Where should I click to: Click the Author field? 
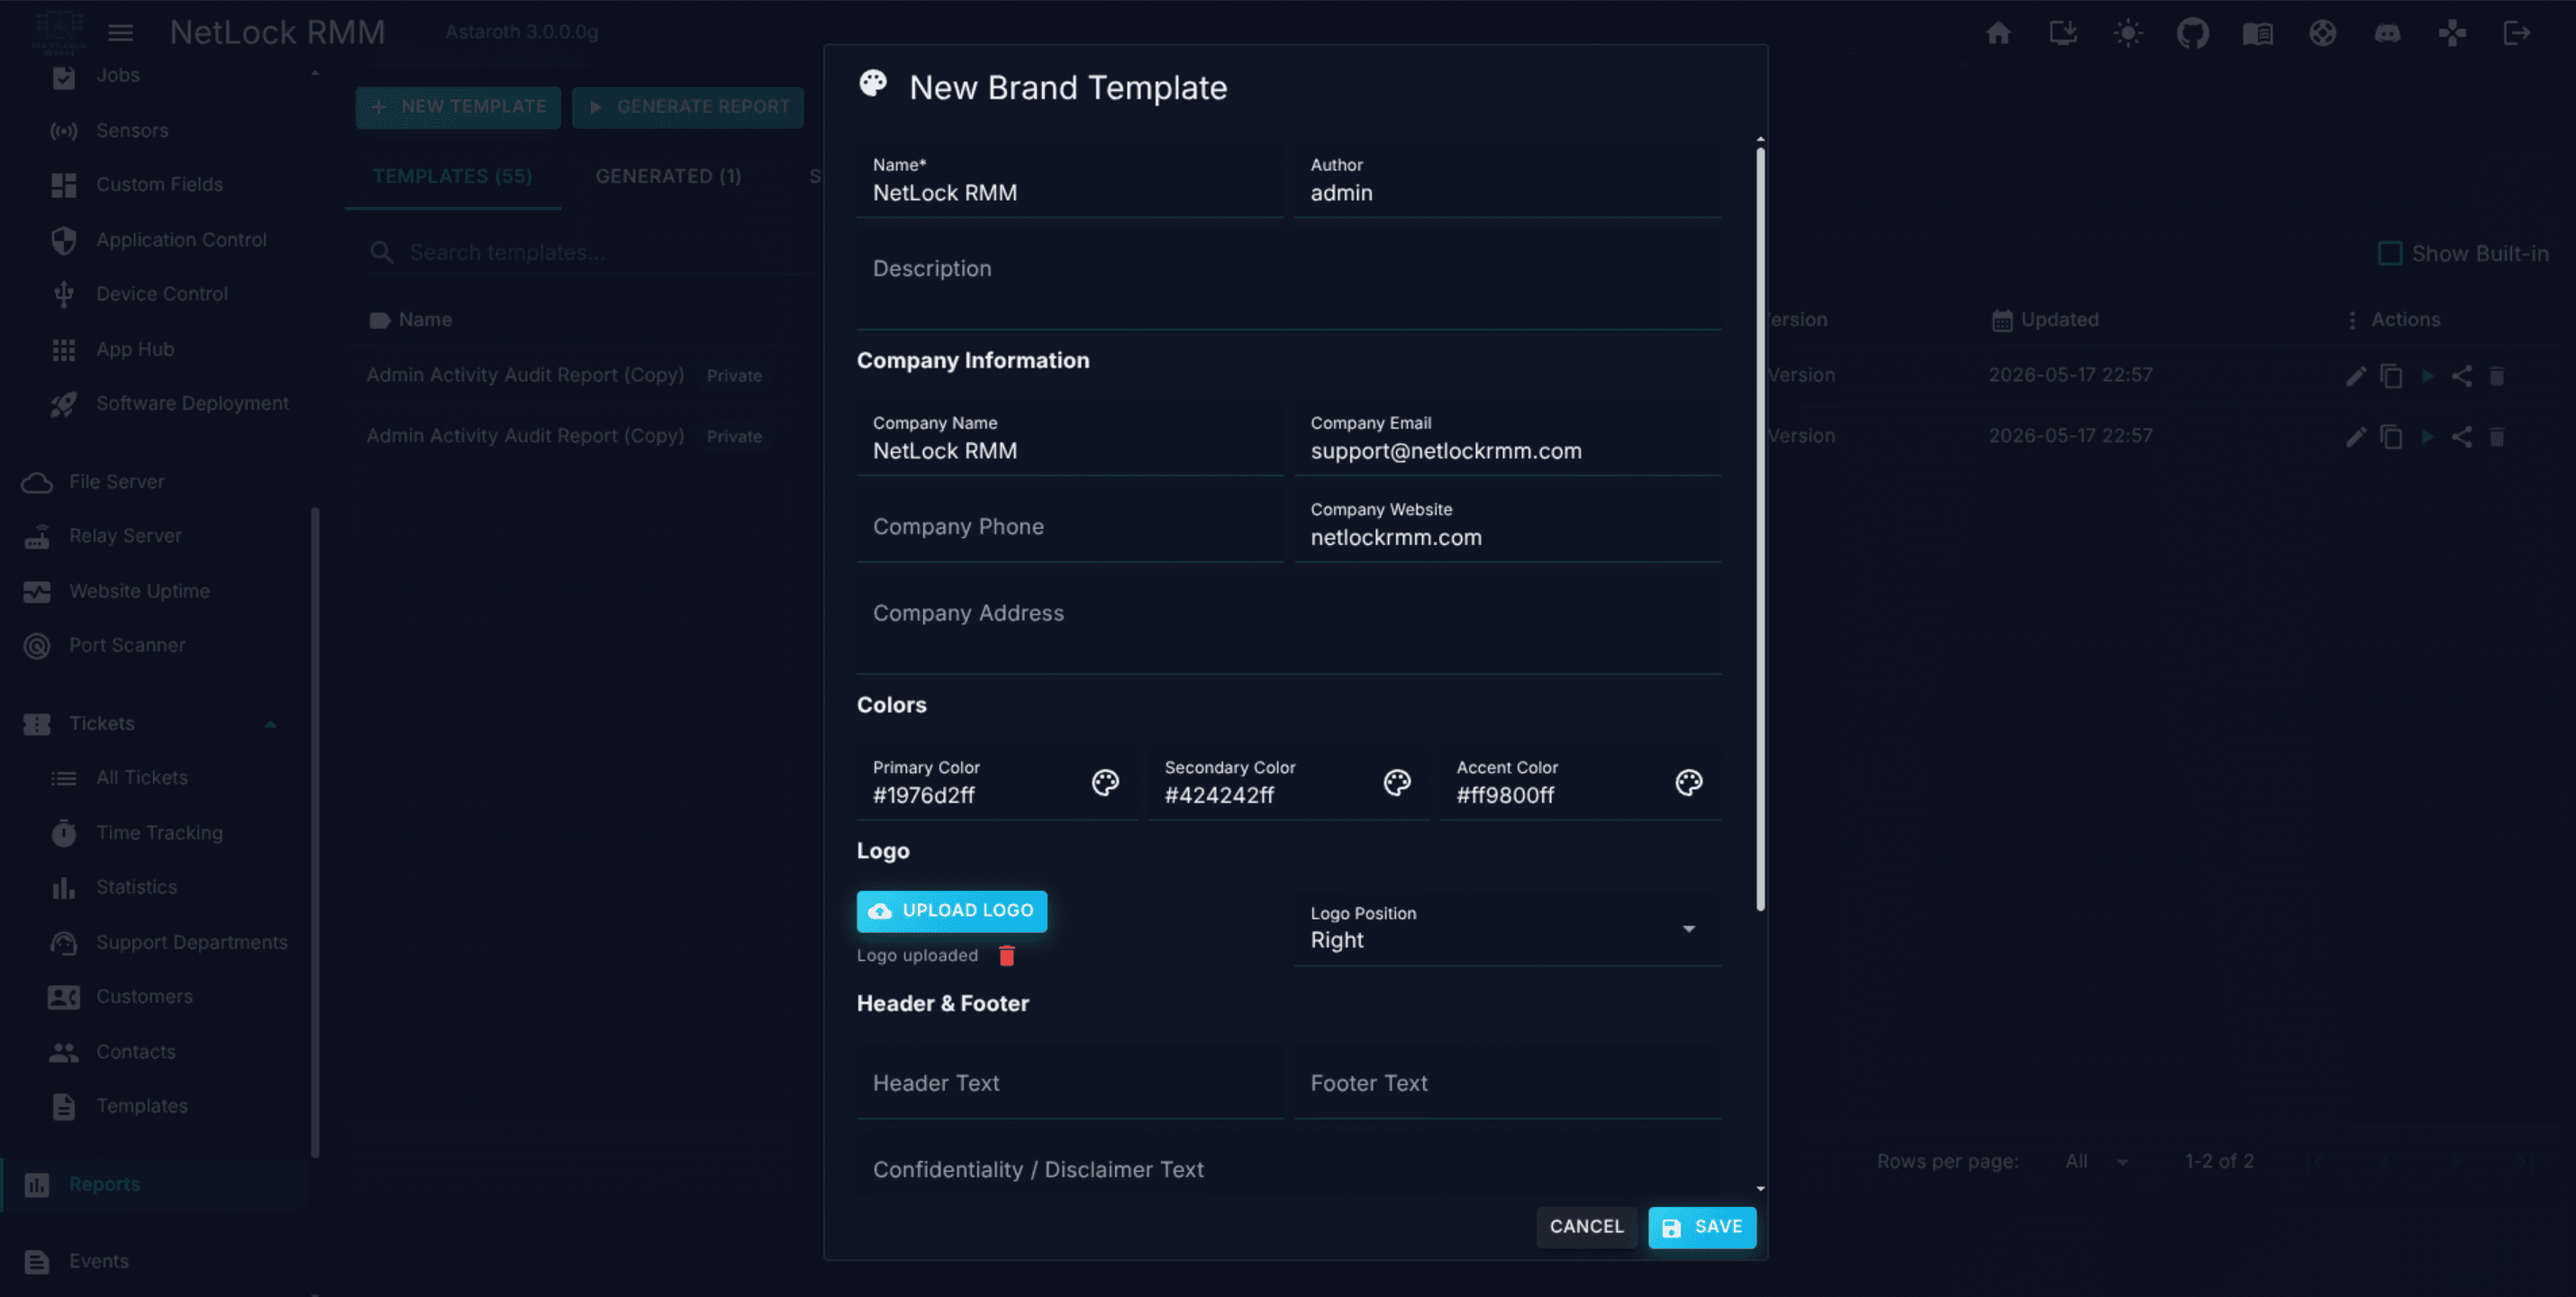click(x=1507, y=181)
